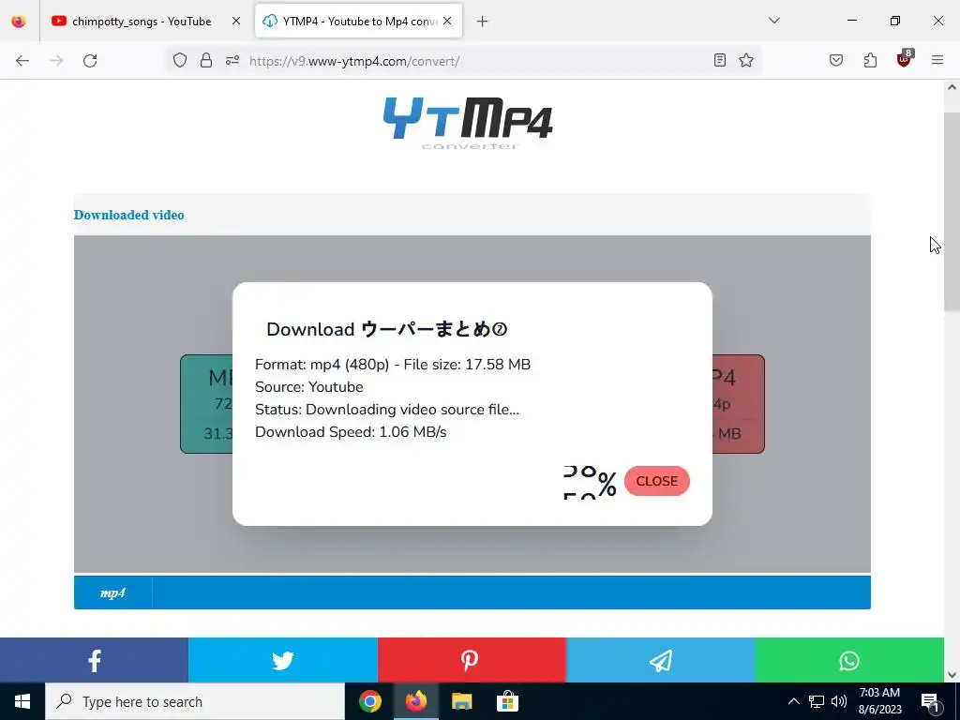Open Firefox application menu
The height and width of the screenshot is (720, 960).
(937, 60)
